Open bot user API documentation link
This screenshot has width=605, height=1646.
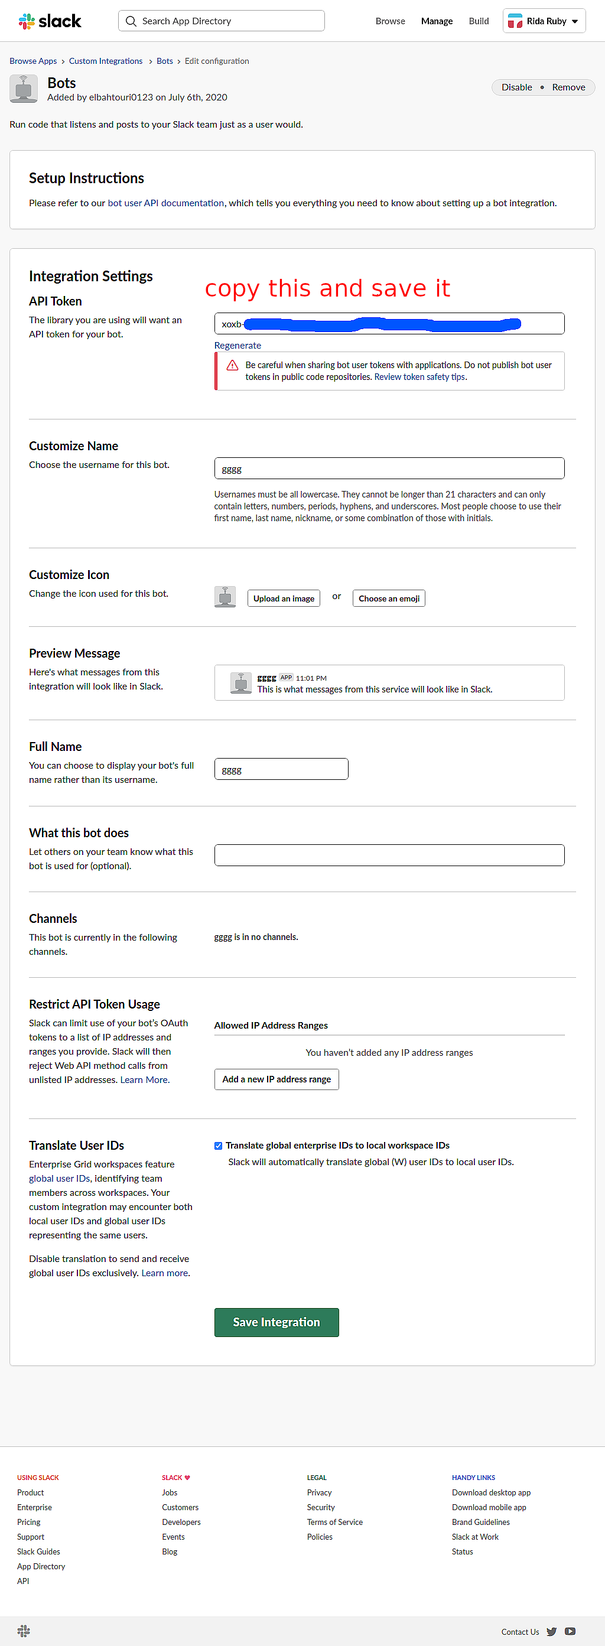(x=166, y=203)
